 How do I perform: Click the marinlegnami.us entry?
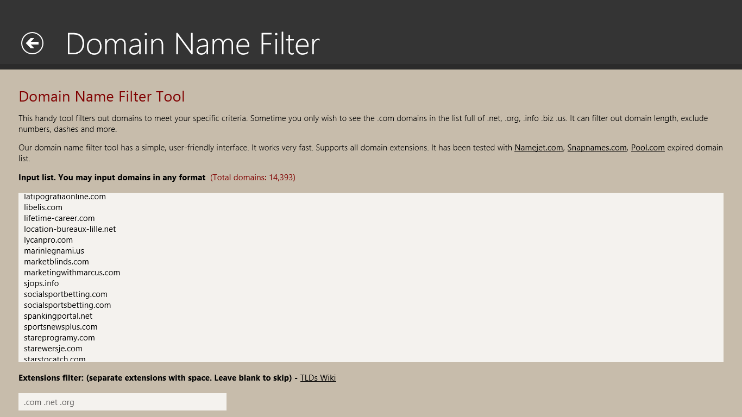54,251
